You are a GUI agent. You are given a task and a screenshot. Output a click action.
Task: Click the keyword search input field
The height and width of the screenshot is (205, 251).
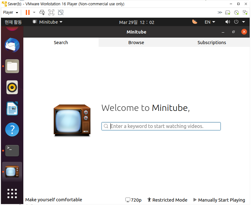click(161, 126)
